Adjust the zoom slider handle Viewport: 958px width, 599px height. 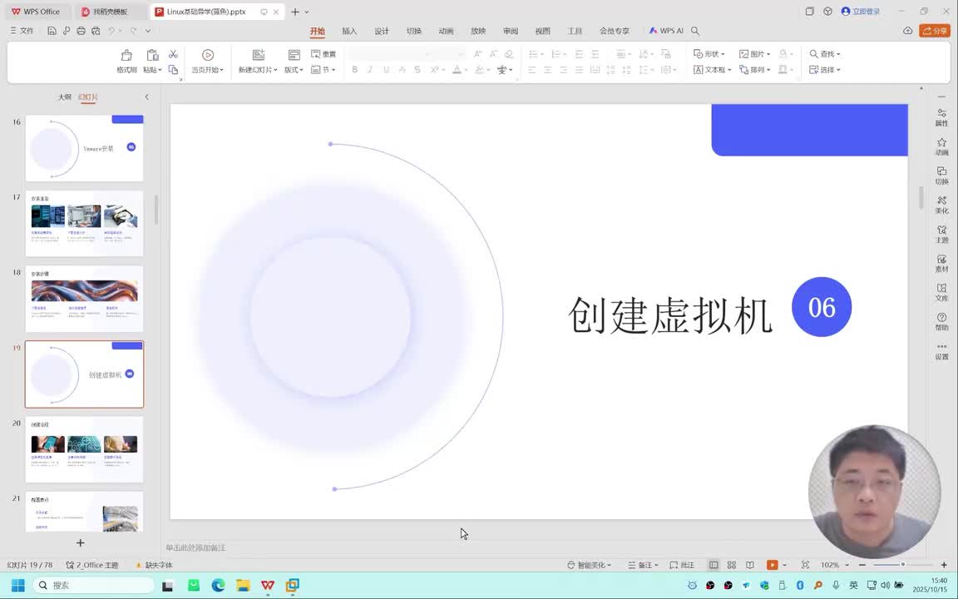pyautogui.click(x=902, y=565)
